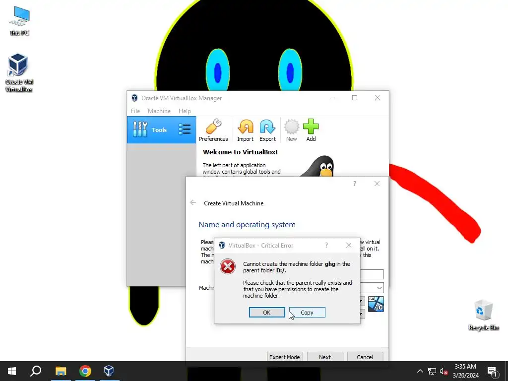This screenshot has height=381, width=508.
Task: Open help for Create Virtual Machine wizard
Action: 354,184
